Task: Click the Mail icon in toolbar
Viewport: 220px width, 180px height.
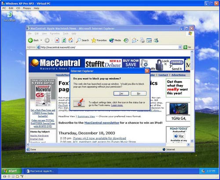Action: [x=134, y=40]
